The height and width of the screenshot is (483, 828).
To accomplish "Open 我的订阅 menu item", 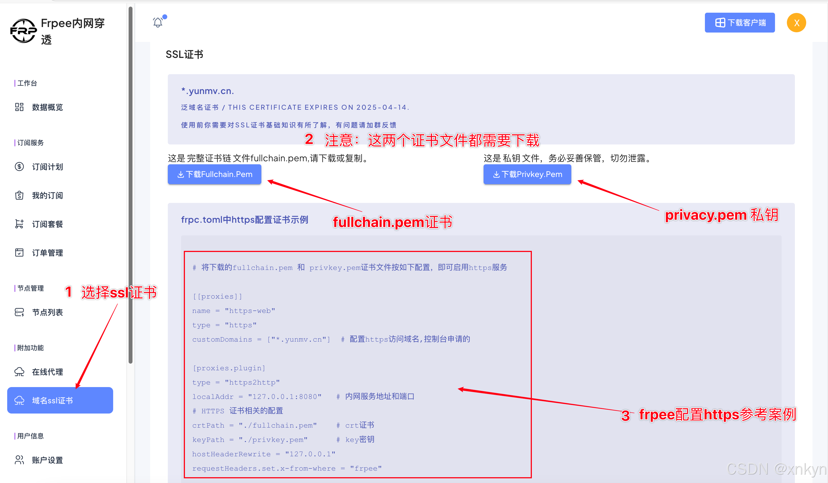I will 60,195.
